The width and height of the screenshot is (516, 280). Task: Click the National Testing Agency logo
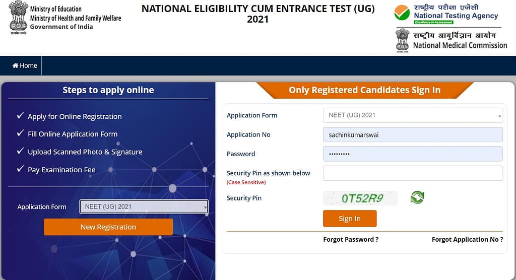402,13
